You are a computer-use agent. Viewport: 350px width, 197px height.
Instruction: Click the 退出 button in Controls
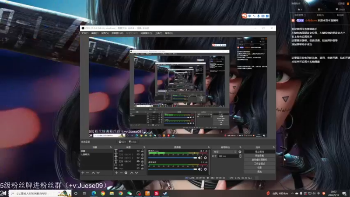click(259, 172)
